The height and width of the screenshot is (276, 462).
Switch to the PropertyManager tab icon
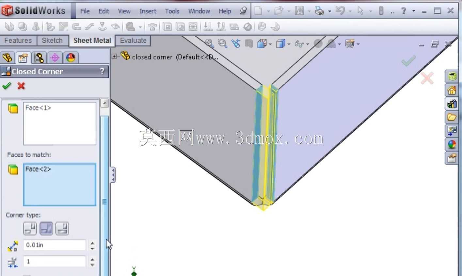23,58
